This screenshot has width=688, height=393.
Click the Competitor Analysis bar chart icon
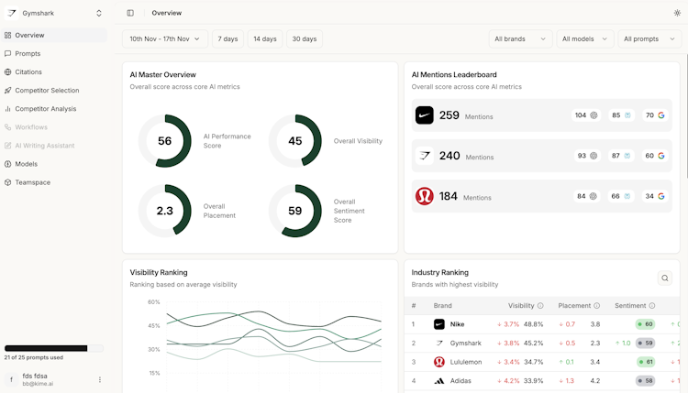tap(8, 109)
